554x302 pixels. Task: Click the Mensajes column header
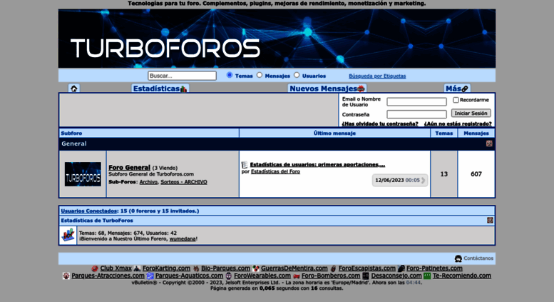(476, 133)
